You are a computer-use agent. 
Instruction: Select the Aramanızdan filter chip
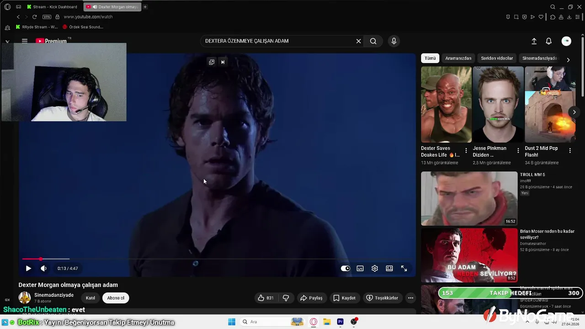click(458, 58)
